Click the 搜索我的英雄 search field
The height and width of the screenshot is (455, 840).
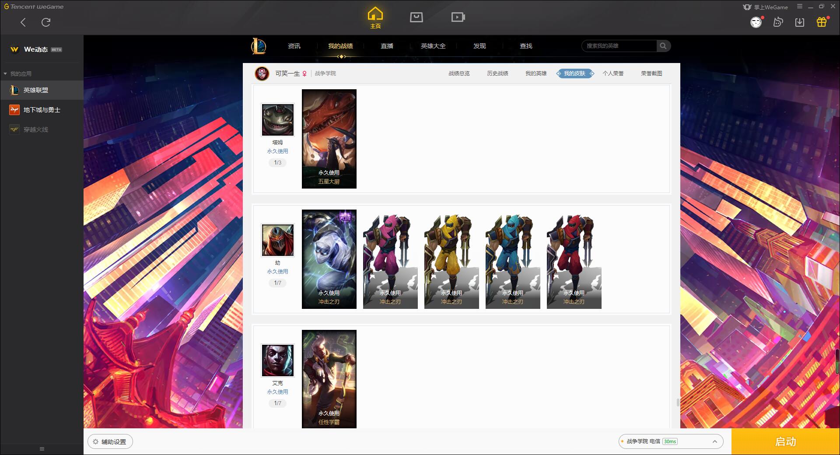coord(619,46)
